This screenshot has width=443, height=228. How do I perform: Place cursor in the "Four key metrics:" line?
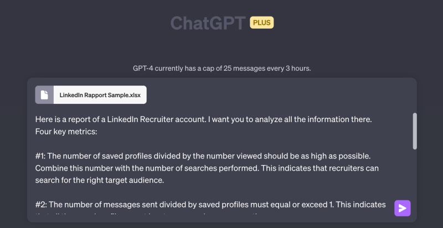[x=66, y=131]
